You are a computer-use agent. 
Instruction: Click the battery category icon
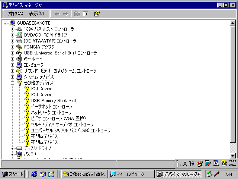point(19,154)
